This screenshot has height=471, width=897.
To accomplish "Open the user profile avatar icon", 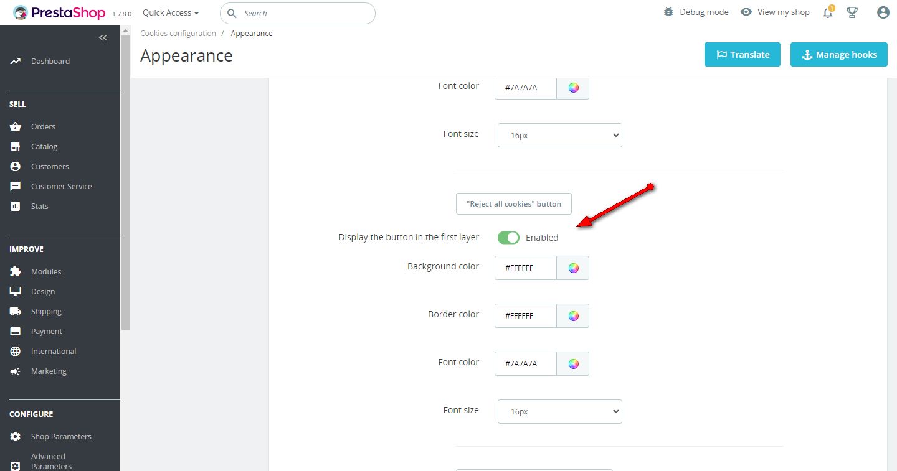I will click(x=883, y=12).
